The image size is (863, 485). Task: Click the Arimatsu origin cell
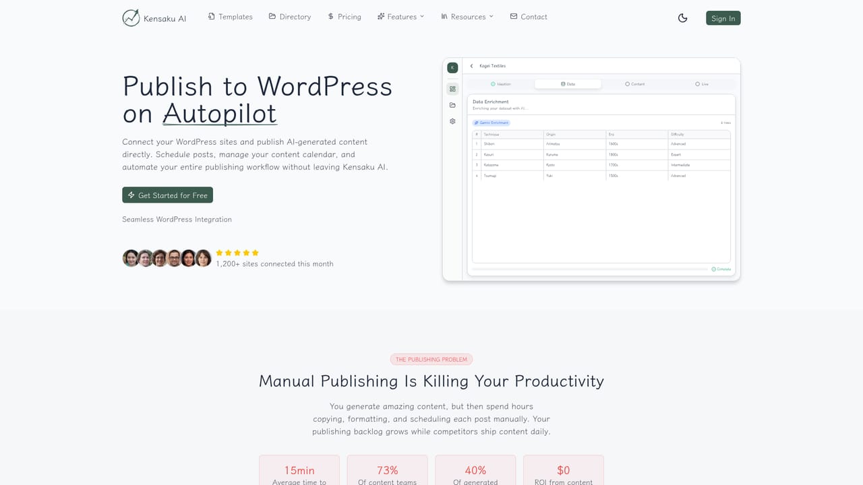(x=574, y=144)
